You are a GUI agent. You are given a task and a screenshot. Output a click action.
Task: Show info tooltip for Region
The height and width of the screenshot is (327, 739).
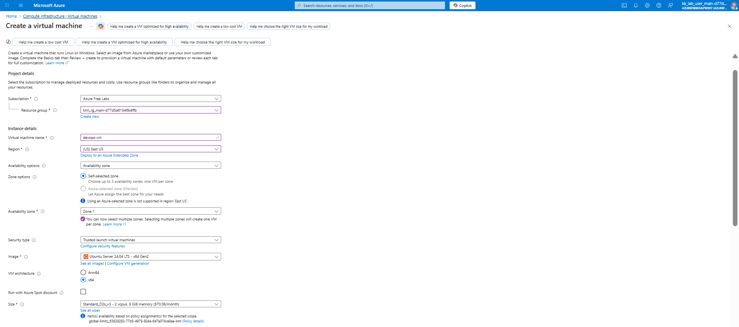click(x=27, y=149)
